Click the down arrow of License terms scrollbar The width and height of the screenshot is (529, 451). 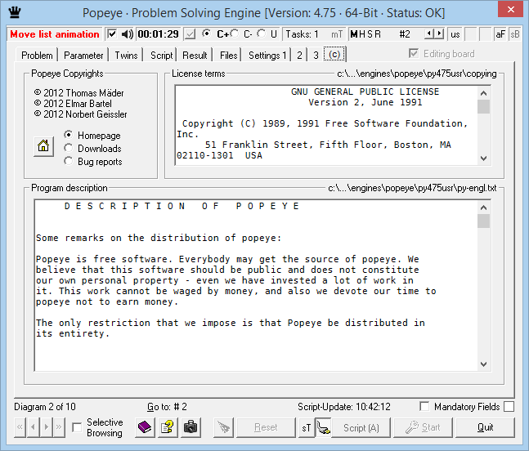coord(483,159)
